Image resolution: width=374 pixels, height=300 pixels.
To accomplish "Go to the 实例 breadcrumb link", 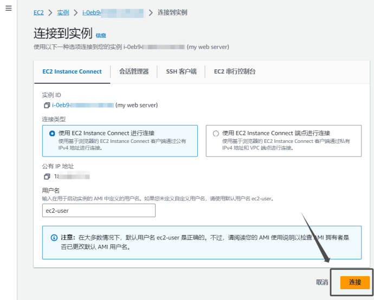I will coord(63,12).
